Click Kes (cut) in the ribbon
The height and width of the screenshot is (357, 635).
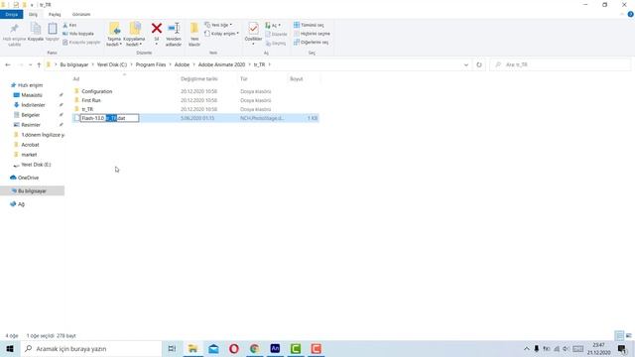69,25
